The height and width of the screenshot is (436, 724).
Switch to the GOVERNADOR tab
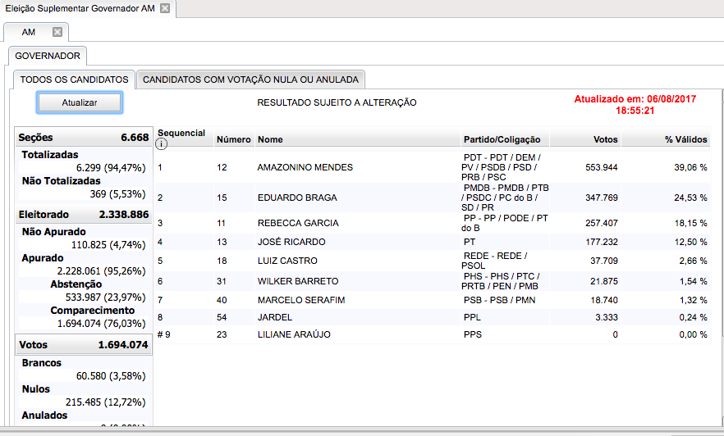pos(48,56)
